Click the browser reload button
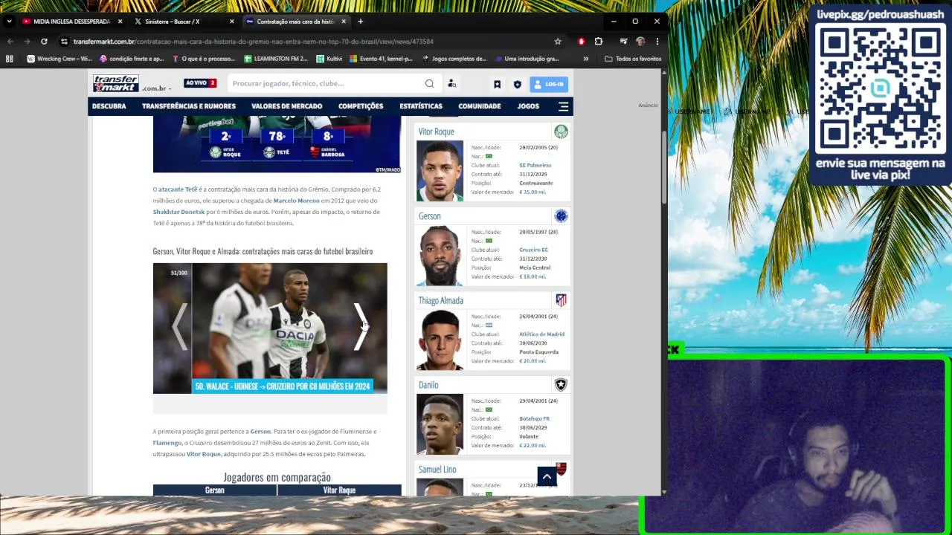This screenshot has height=535, width=952. pos(44,42)
